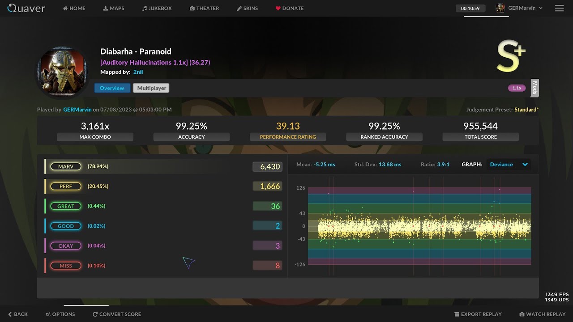Open the THEATER menu item
Viewport: 573px width, 322px height.
pyautogui.click(x=204, y=8)
